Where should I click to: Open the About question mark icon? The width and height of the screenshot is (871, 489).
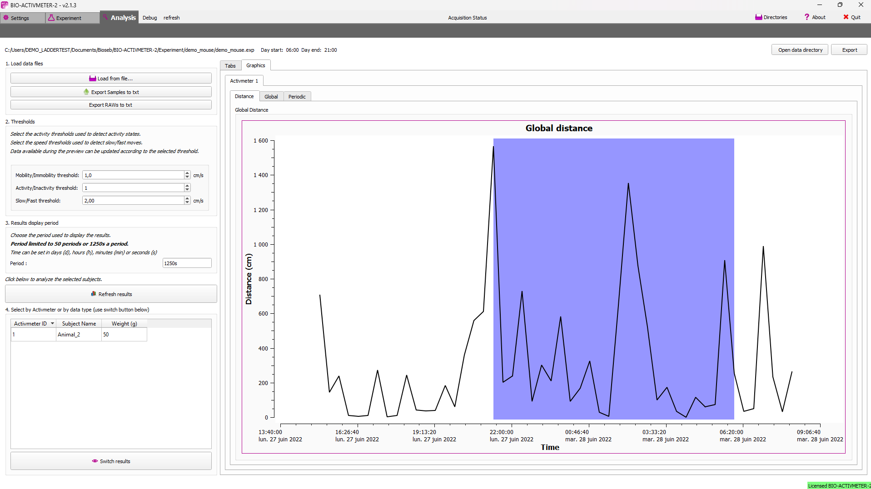807,17
